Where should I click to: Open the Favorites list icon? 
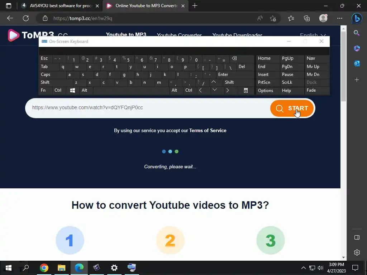pos(291,18)
